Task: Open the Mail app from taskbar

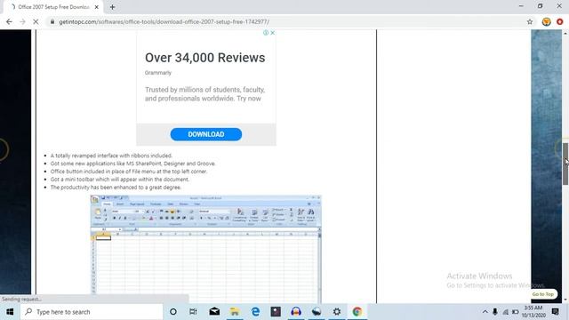Action: pyautogui.click(x=214, y=312)
